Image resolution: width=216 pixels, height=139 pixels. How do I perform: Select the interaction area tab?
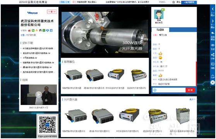coord(160,30)
